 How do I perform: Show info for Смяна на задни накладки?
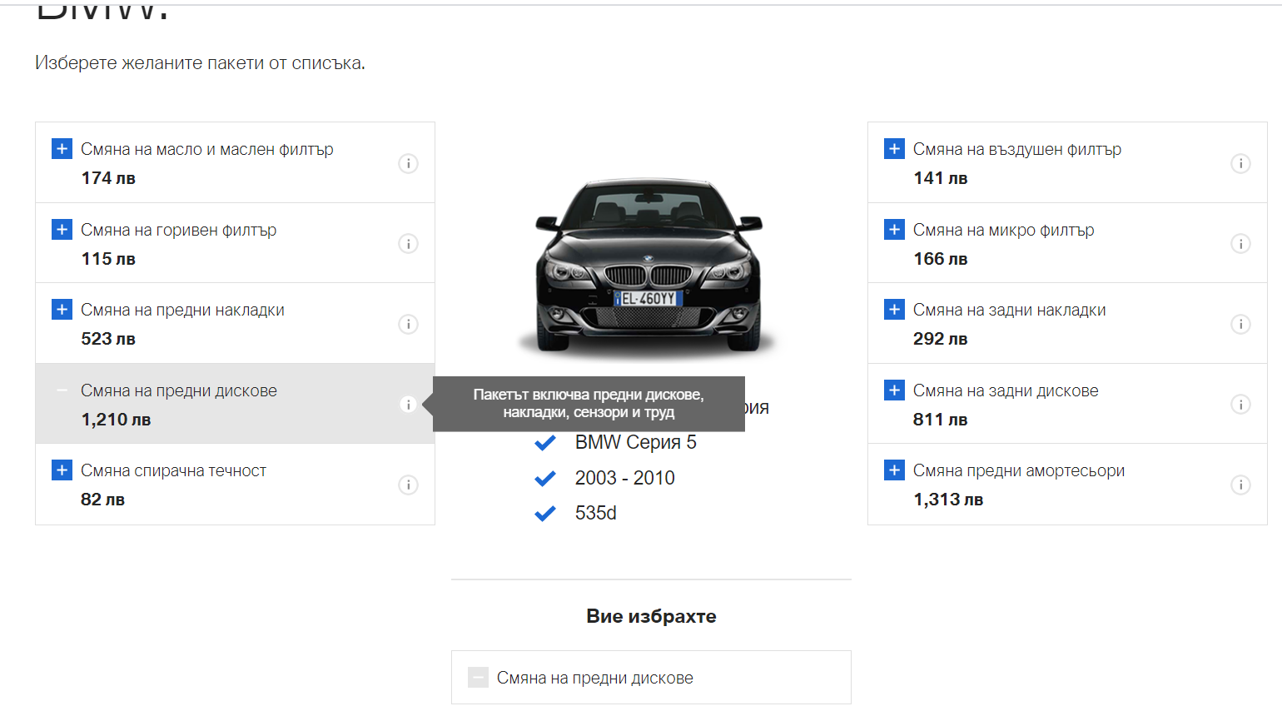(x=1240, y=324)
